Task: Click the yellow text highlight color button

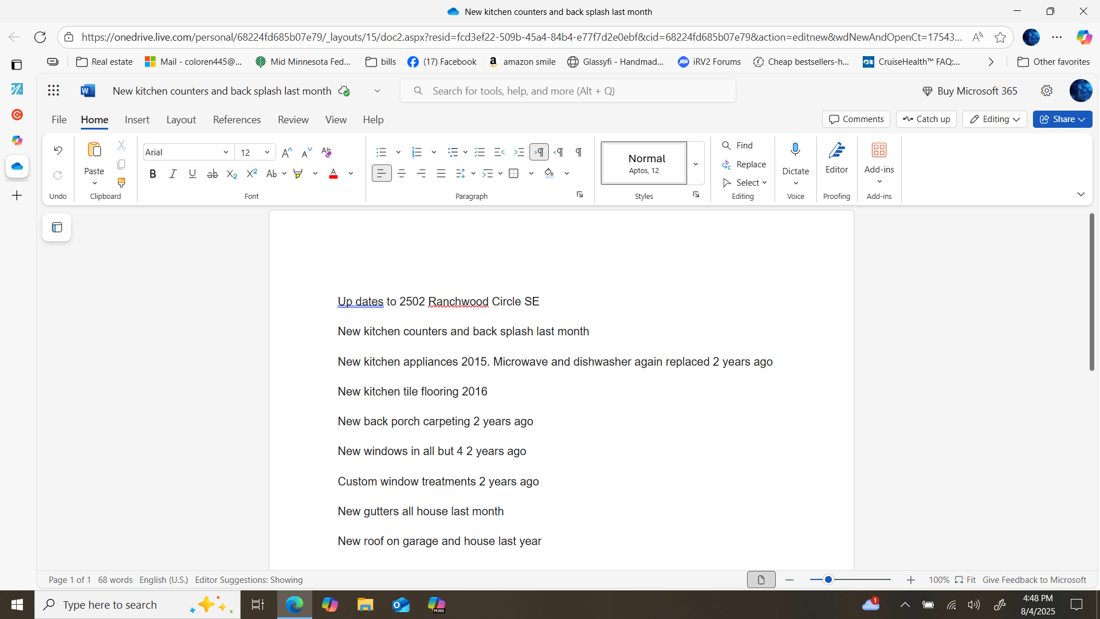Action: pyautogui.click(x=298, y=174)
